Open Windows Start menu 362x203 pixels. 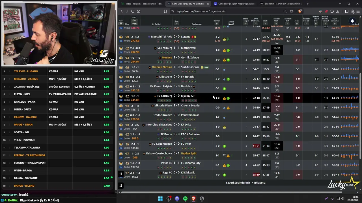coord(160,198)
